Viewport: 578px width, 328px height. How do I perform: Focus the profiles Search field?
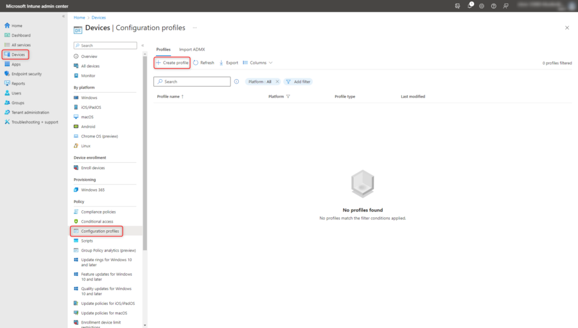[192, 82]
